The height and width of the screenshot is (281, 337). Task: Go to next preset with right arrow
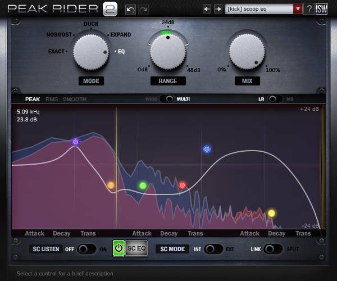[x=218, y=9]
